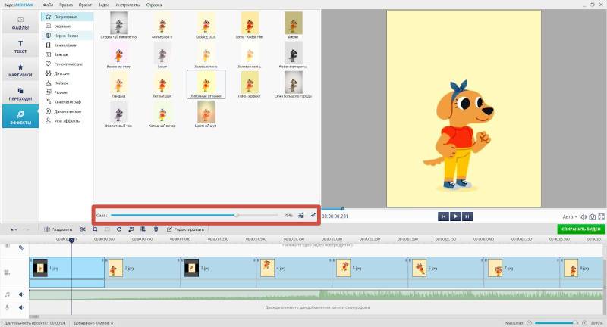This screenshot has height=327, width=607.
Task: Click the Редактировать edit button
Action: click(185, 229)
